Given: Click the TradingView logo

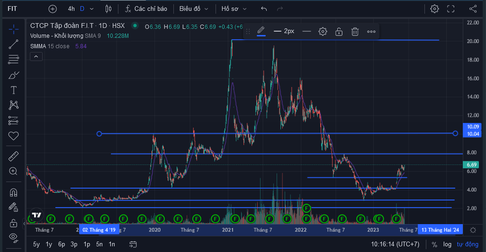Looking at the screenshot, I should tap(36, 215).
